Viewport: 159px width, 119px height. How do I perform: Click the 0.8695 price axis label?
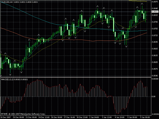pyautogui.click(x=155, y=42)
